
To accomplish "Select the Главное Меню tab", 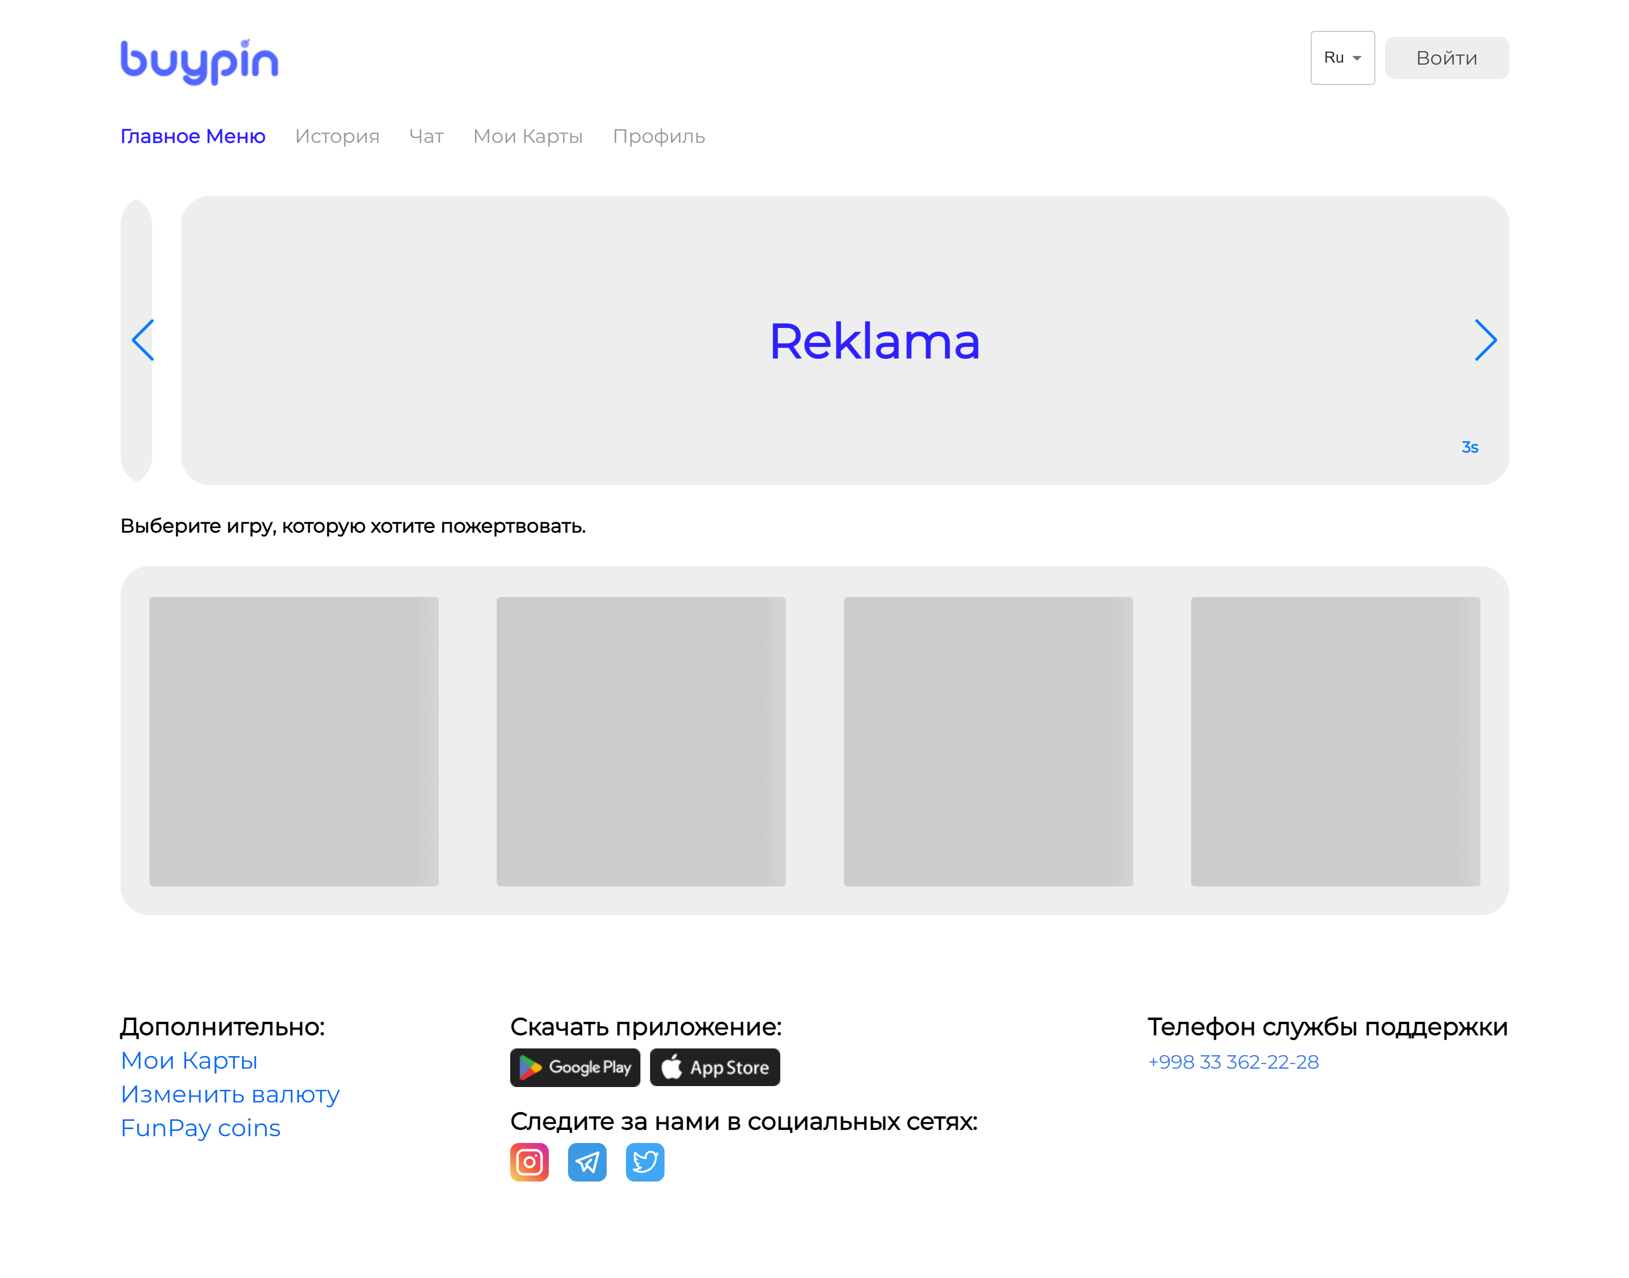I will tap(193, 136).
